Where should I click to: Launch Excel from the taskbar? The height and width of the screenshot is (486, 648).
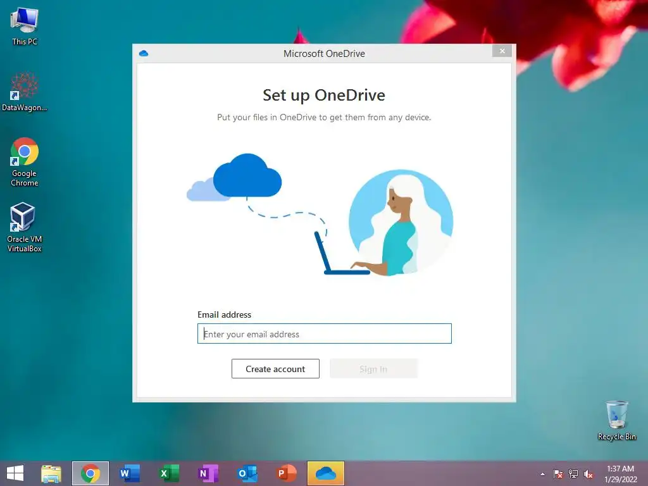[x=169, y=473]
